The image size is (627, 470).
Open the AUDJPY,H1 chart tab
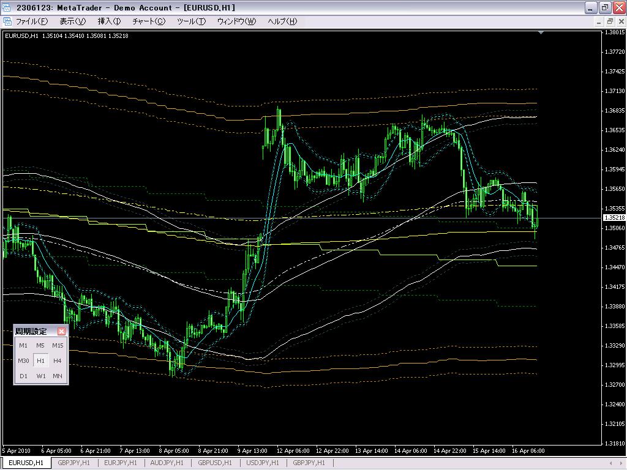(x=167, y=463)
